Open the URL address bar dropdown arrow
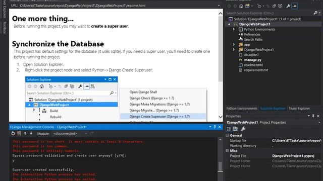Viewport: 323px width, 181px height. point(219,6)
